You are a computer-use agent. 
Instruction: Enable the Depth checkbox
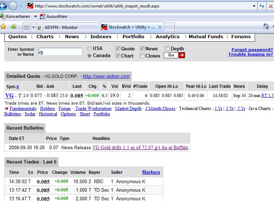point(168,49)
